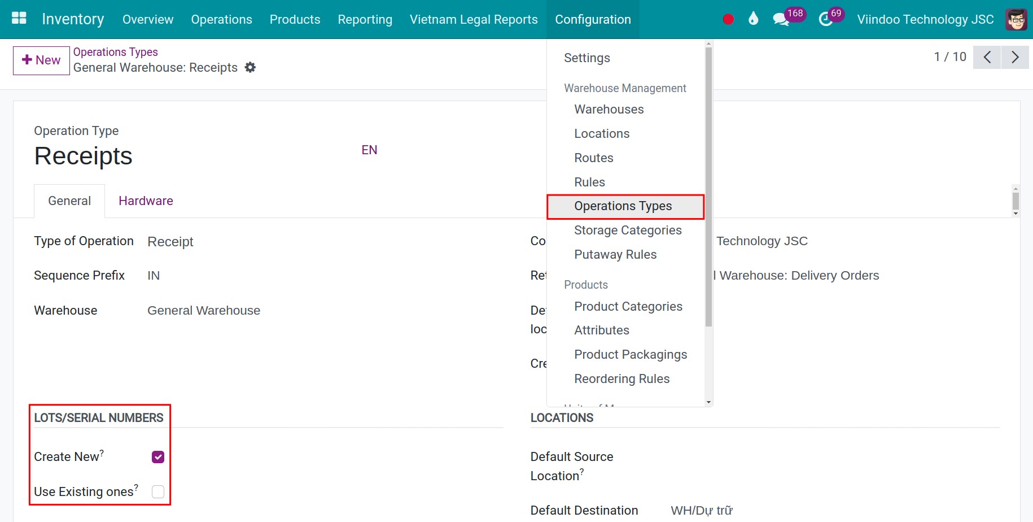The image size is (1033, 522).
Task: Click Default Destination WH/Dự trữ value
Action: coord(701,511)
